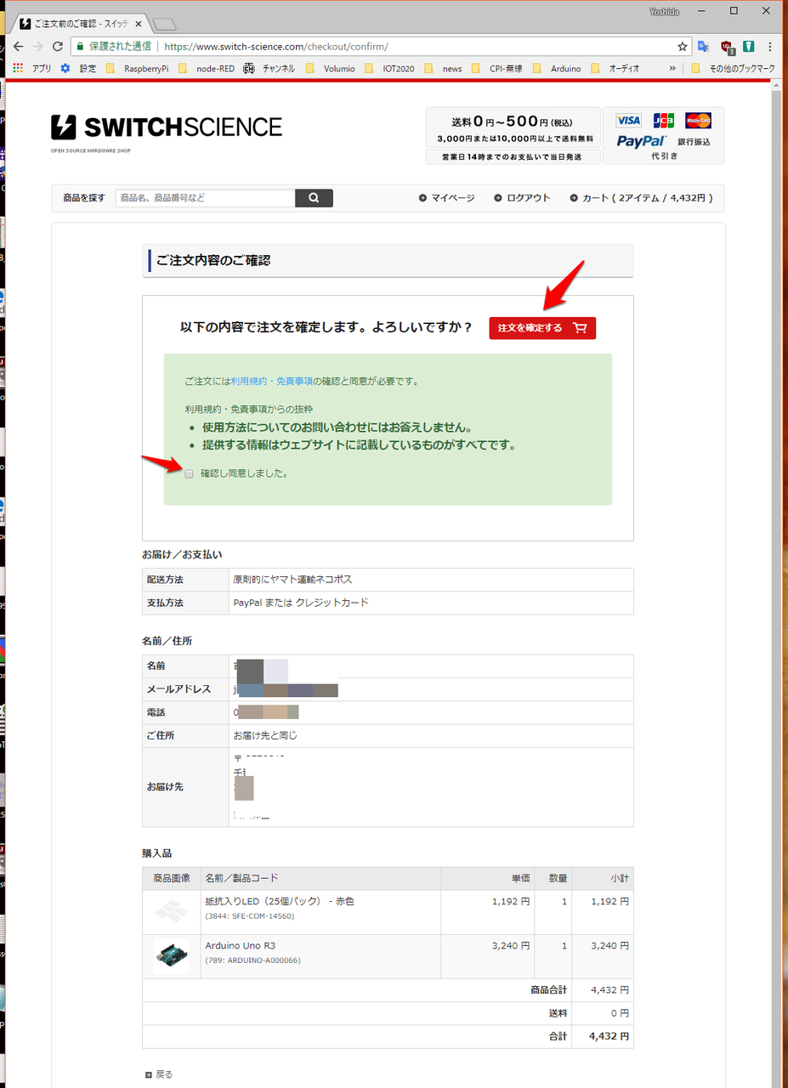Open the 利用規約・免責事項 terms link
Image resolution: width=788 pixels, height=1088 pixels.
click(x=271, y=382)
